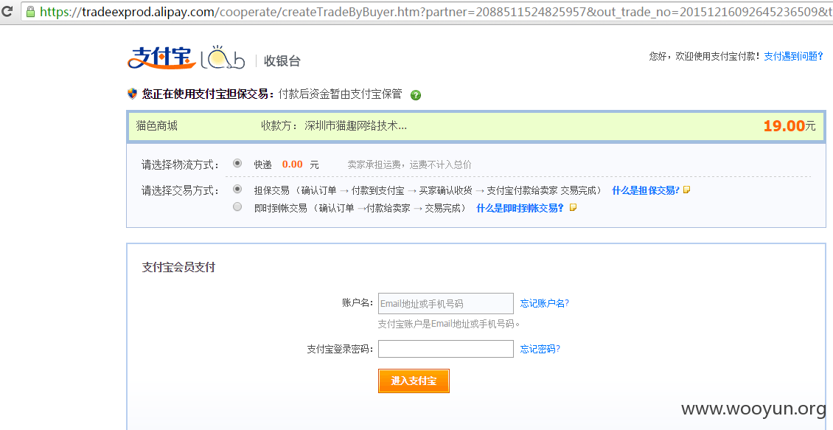Click the 请选择物流方式 label
This screenshot has height=430, width=833.
(x=180, y=164)
